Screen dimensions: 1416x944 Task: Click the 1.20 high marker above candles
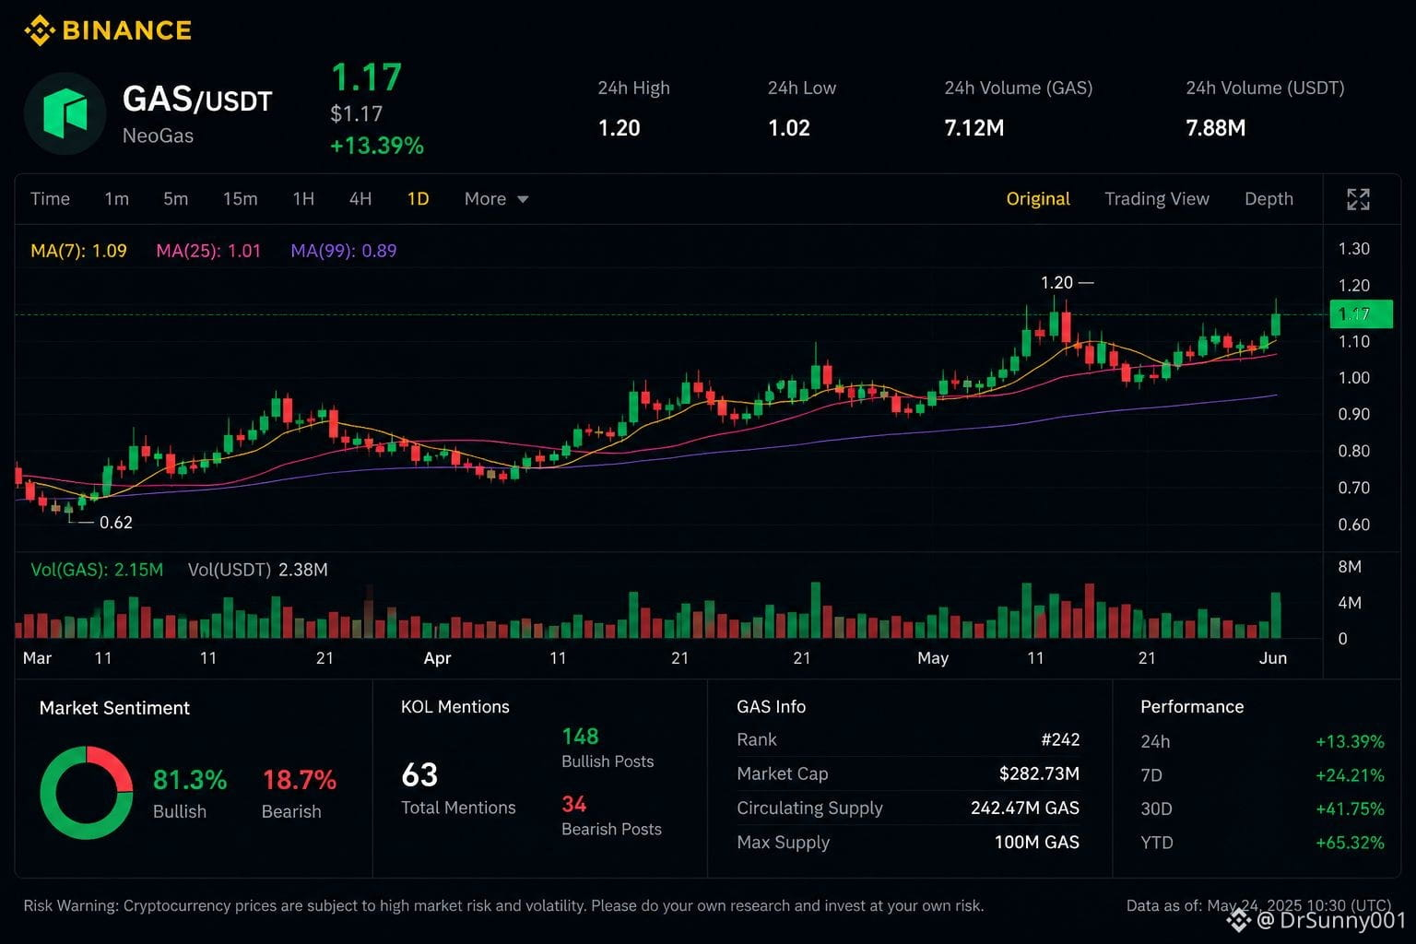(x=1056, y=282)
